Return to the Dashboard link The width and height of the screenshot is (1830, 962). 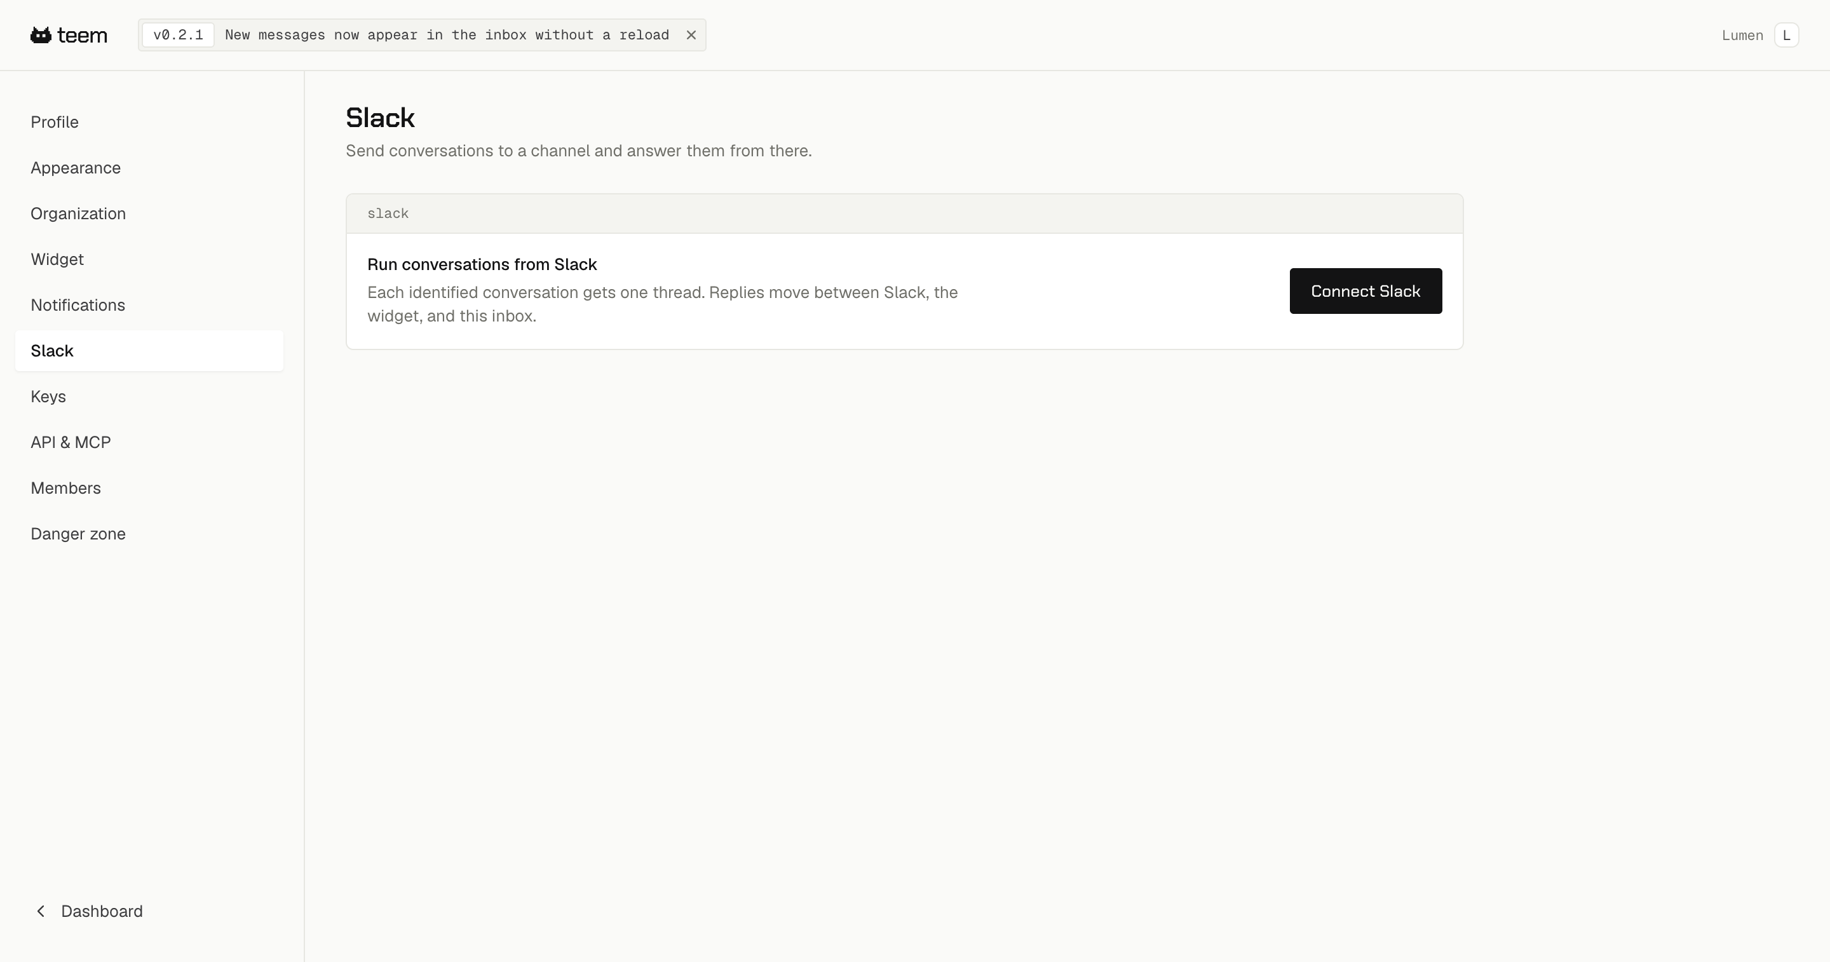click(102, 911)
